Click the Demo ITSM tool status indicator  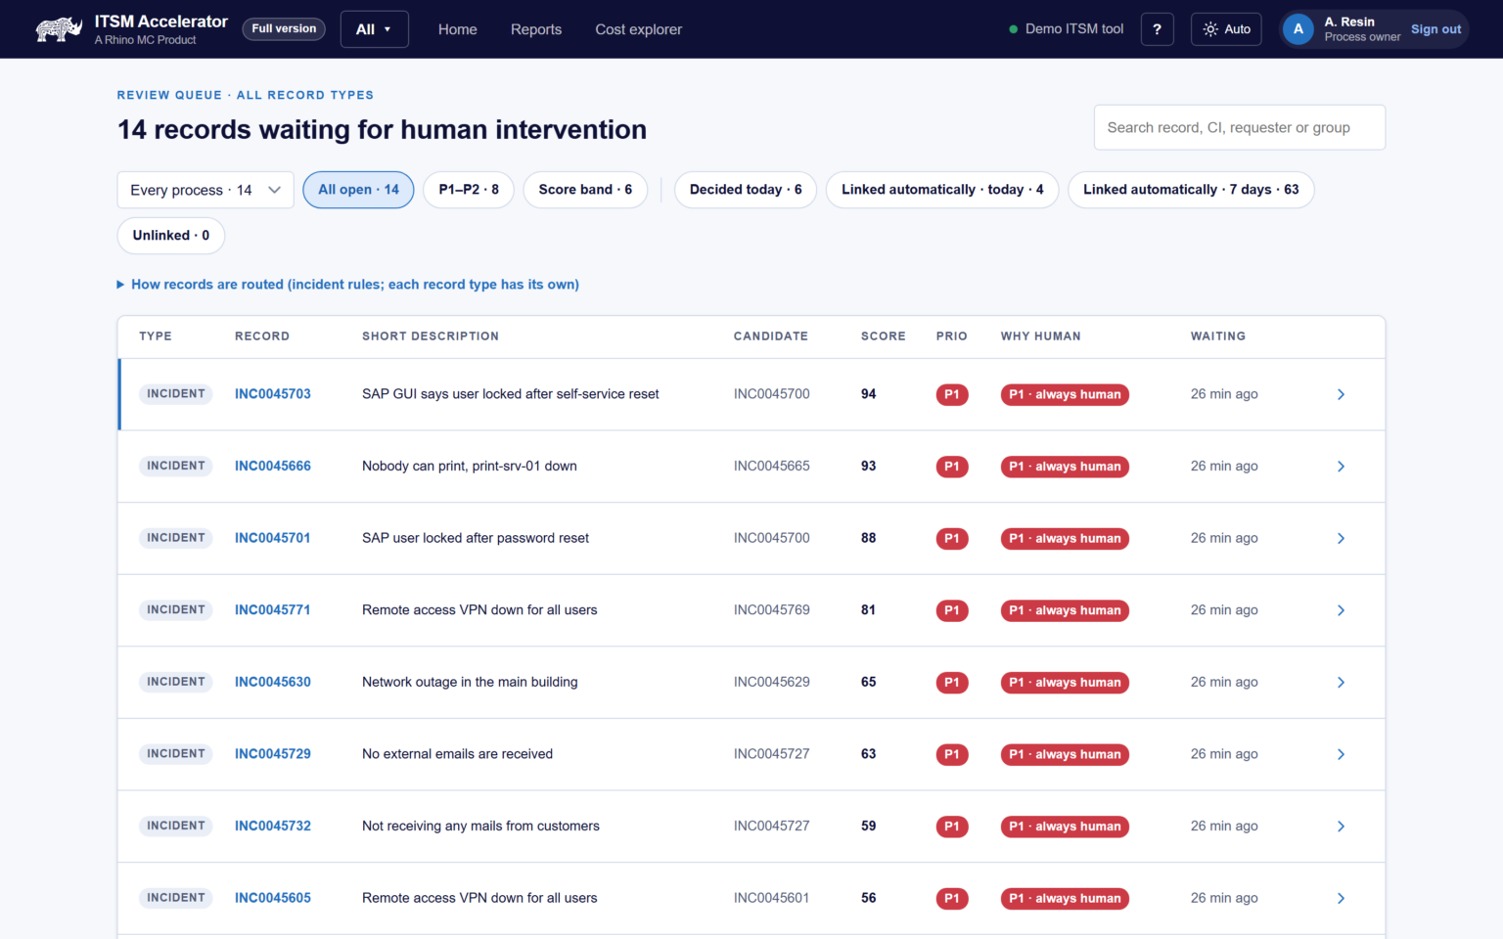pyautogui.click(x=1067, y=29)
